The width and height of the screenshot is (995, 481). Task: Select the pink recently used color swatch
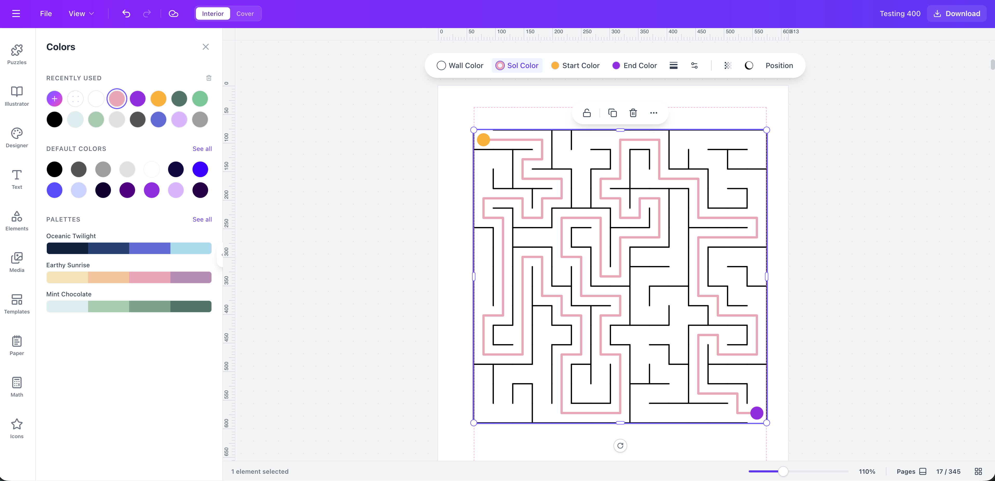tap(117, 98)
